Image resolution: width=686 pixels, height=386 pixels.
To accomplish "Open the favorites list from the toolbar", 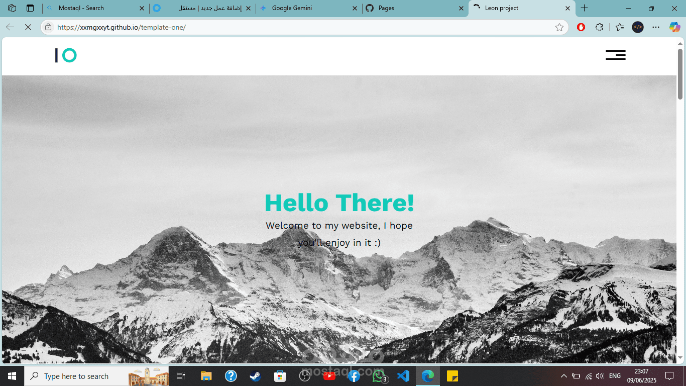I will [619, 27].
